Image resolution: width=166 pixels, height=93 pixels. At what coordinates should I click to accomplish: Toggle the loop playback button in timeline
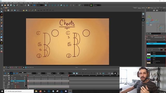coord(11,73)
